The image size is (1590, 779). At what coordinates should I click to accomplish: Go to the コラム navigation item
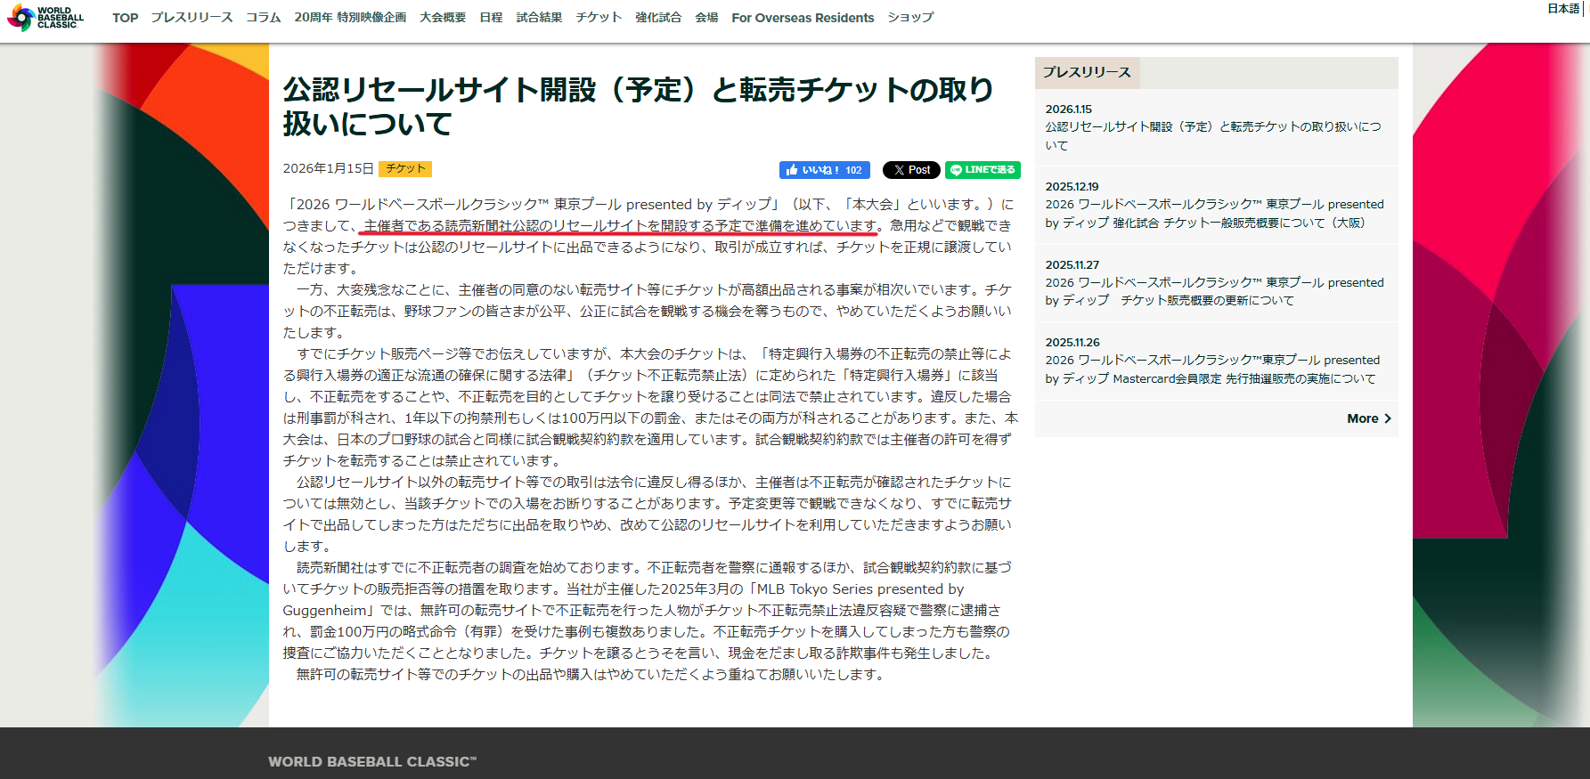pos(264,18)
